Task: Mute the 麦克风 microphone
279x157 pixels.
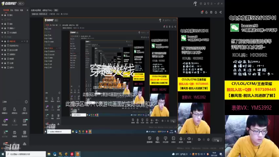Action: tap(181, 140)
